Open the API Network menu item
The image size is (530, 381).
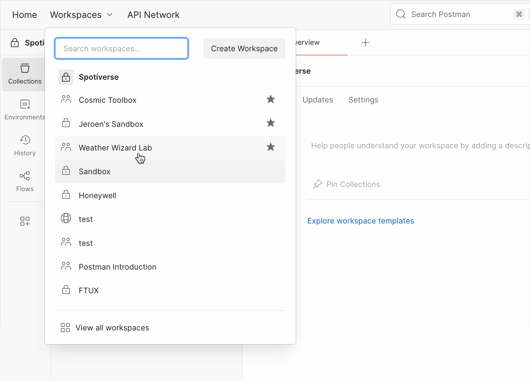(153, 15)
